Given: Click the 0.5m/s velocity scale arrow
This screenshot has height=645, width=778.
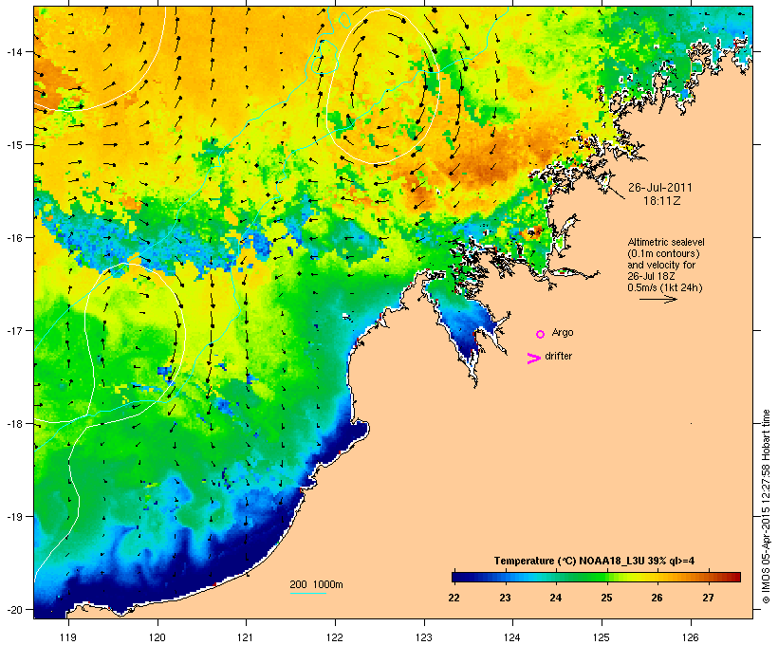Looking at the screenshot, I should (x=658, y=299).
